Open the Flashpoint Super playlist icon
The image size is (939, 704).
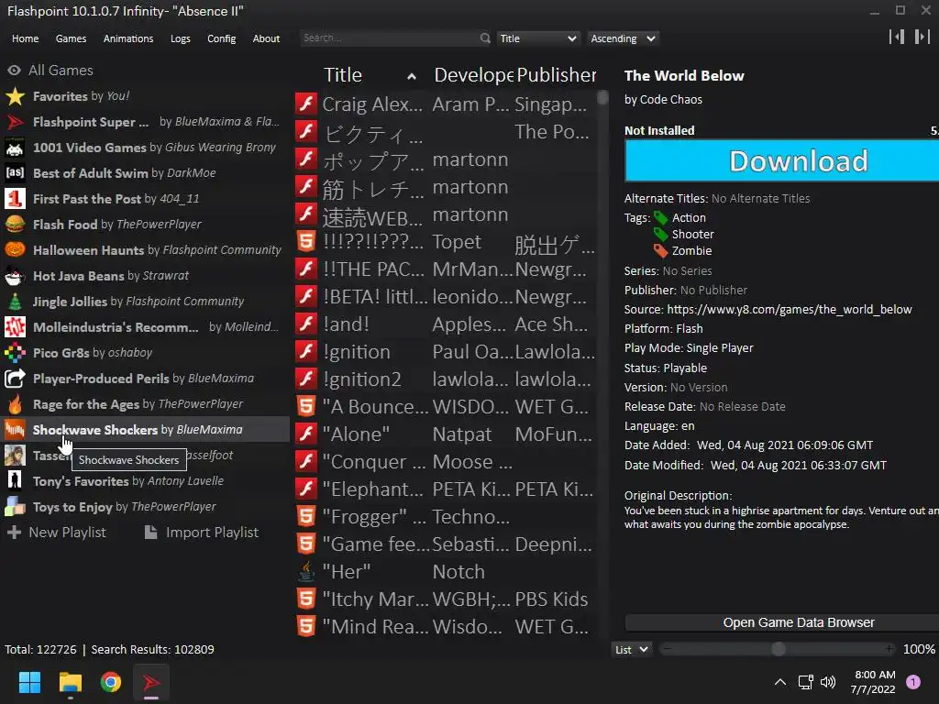click(15, 122)
